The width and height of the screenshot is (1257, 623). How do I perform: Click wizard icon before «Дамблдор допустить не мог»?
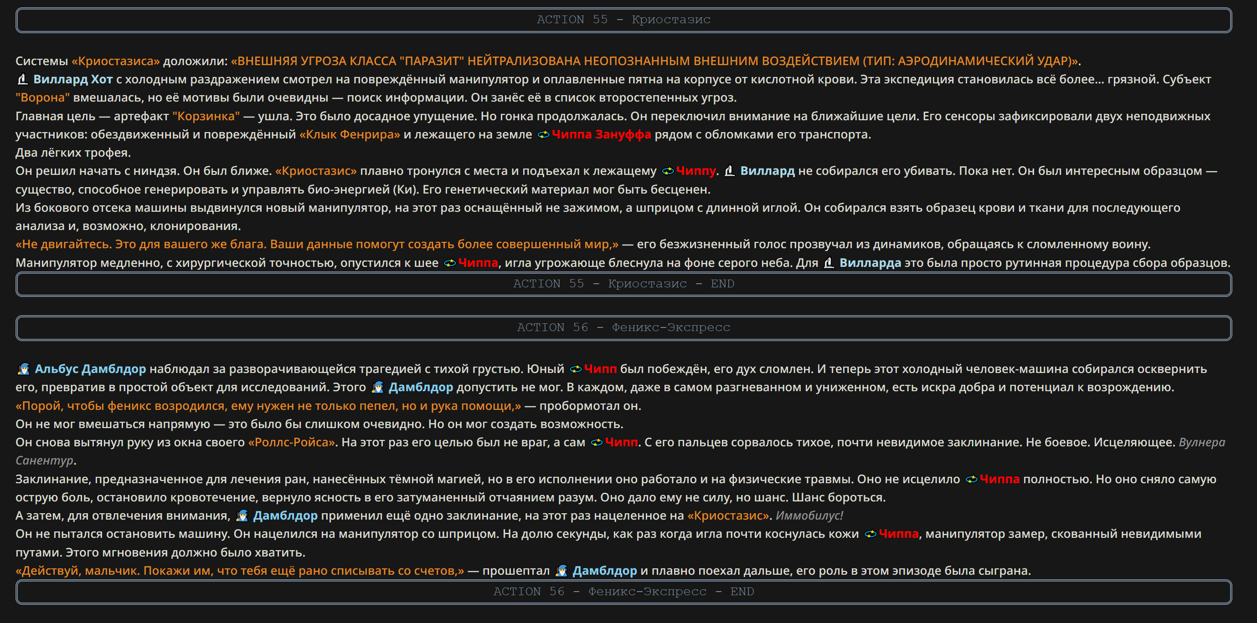377,388
